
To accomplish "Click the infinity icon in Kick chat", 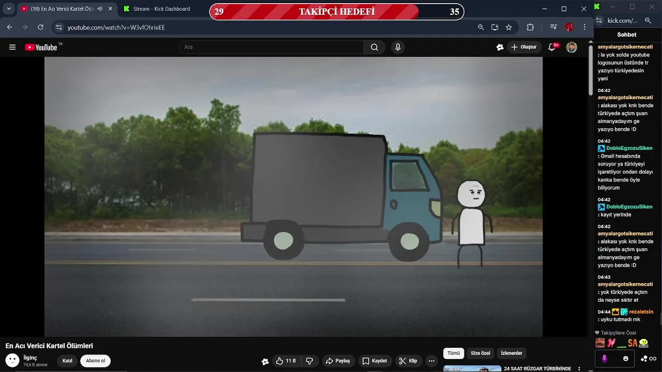I will click(653, 359).
